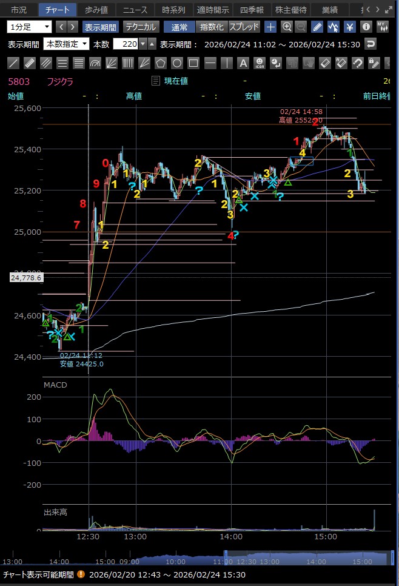Image resolution: width=399 pixels, height=586 pixels.
Task: Insert a smiley icon stamp
Action: tap(259, 62)
